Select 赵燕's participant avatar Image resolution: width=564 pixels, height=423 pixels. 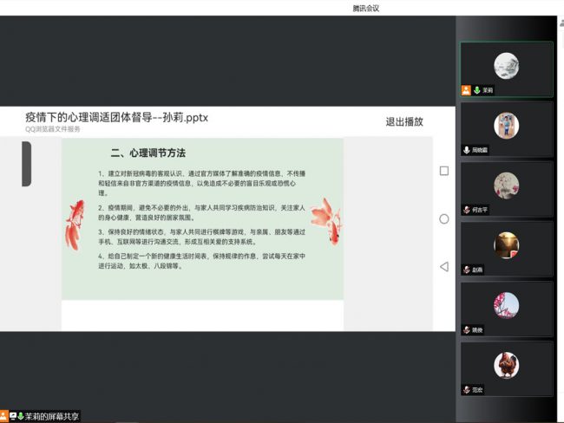(506, 245)
